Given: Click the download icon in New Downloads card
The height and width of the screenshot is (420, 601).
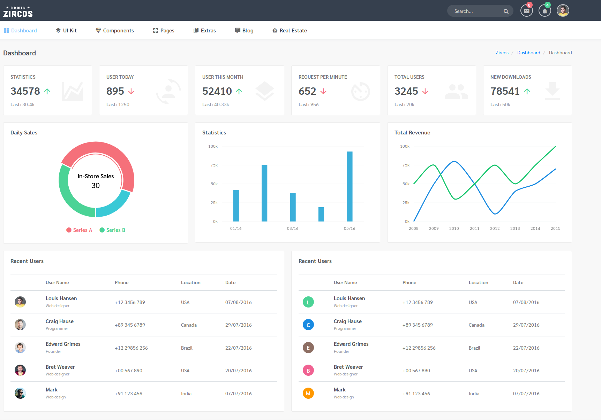Looking at the screenshot, I should pyautogui.click(x=553, y=91).
